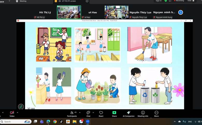This screenshot has height=125, width=202.
Task: Expand the Participants options arrow
Action: 80,112
